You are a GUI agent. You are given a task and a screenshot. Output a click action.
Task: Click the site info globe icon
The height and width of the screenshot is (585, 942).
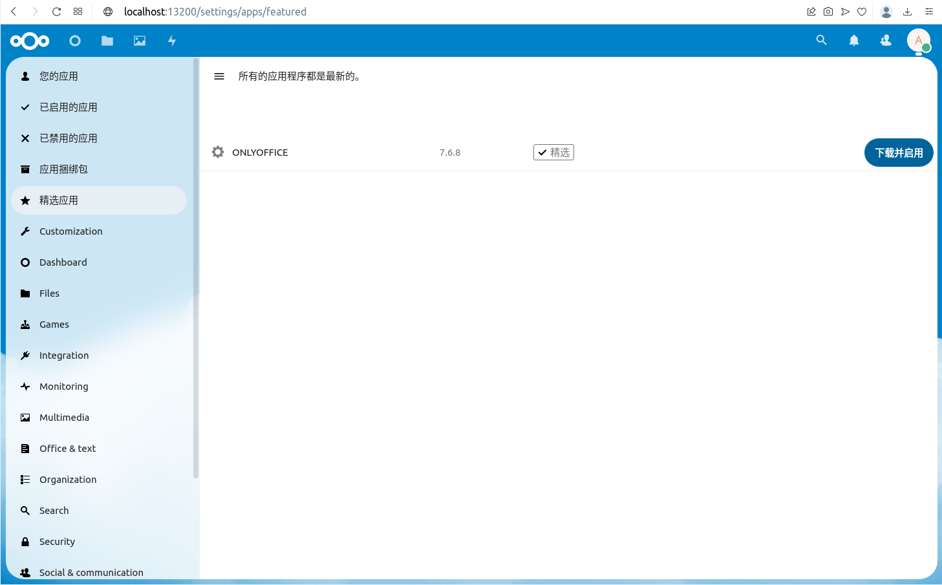pos(108,12)
